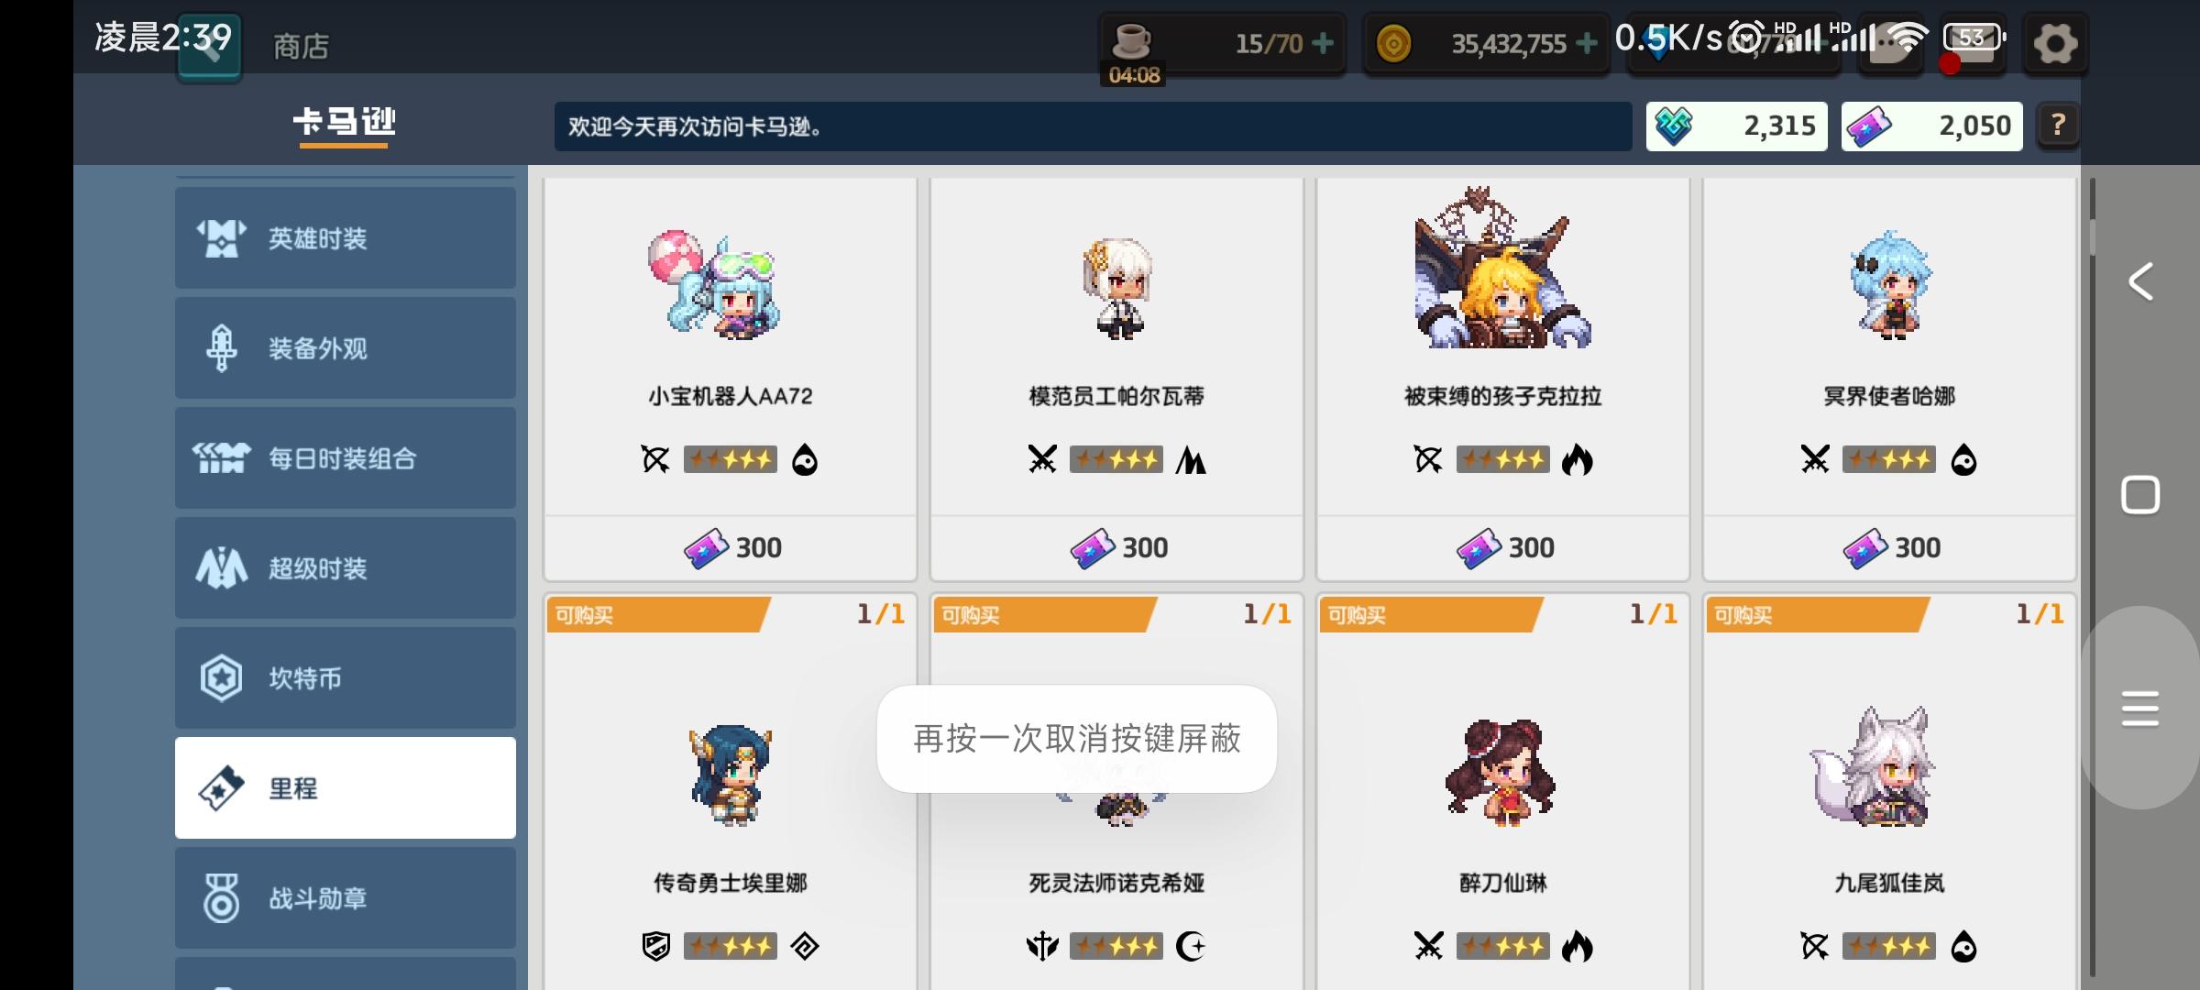2200x990 pixels.
Task: Tap the green gem currency balance
Action: click(1736, 126)
